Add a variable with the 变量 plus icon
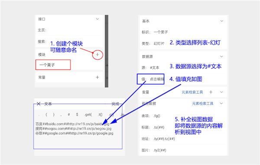Screen dimensions: 260x165 (211, 92)
